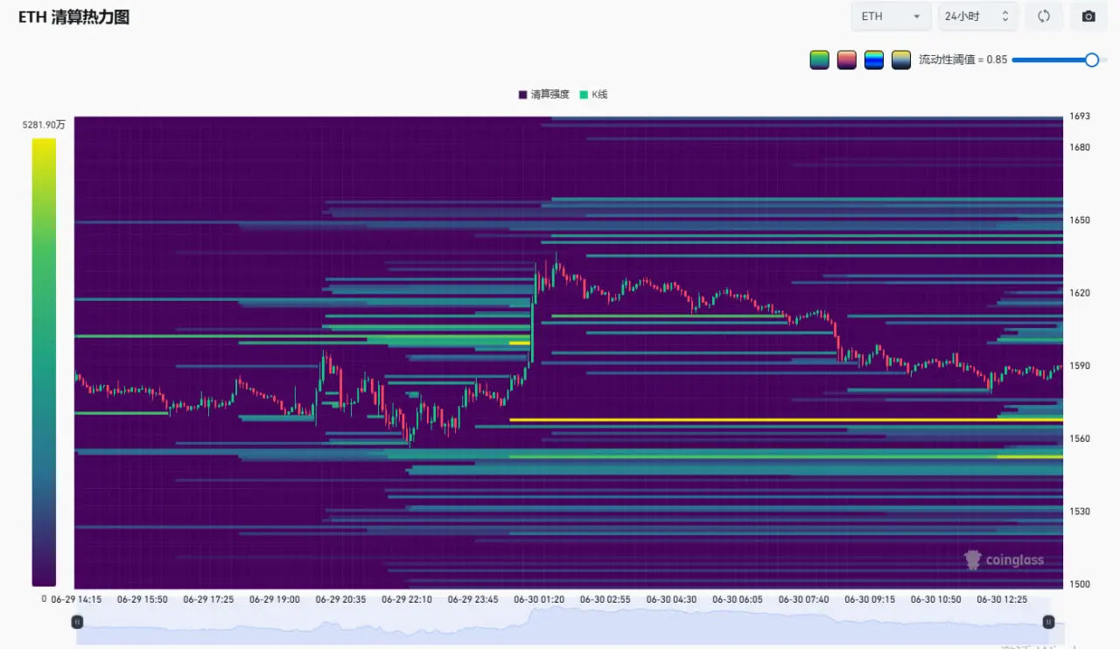Screen dimensions: 1120x649
Task: Toggle the K线 legend item
Action: 592,94
